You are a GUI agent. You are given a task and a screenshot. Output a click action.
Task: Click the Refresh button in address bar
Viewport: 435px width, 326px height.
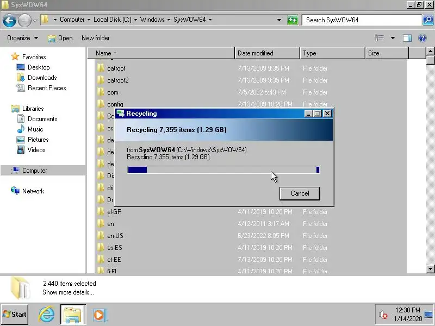293,20
